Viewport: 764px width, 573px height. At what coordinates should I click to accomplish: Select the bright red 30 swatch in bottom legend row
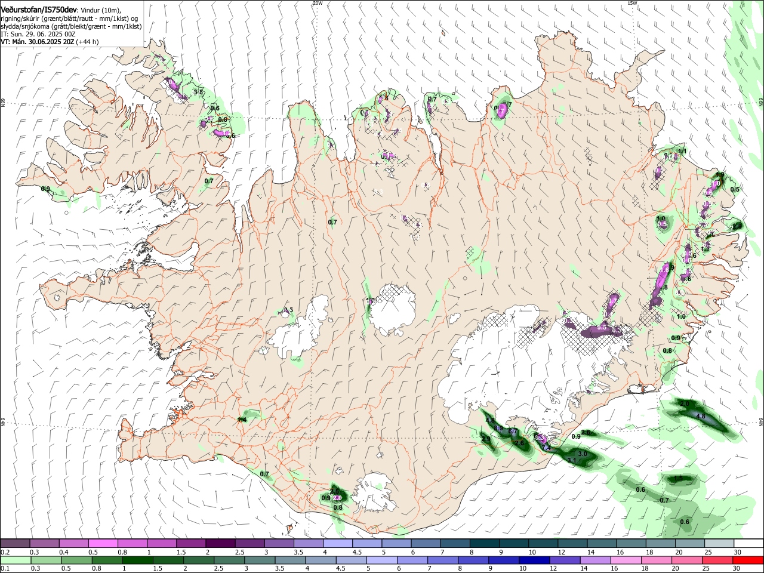[748, 560]
